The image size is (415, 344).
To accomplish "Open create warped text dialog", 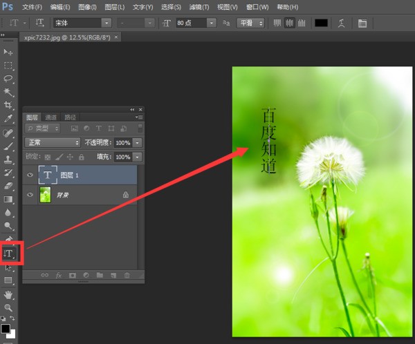I will (x=342, y=23).
